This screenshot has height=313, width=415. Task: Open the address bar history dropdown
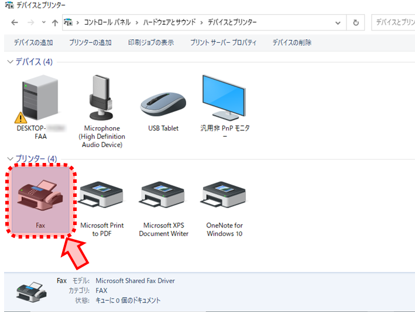(338, 23)
